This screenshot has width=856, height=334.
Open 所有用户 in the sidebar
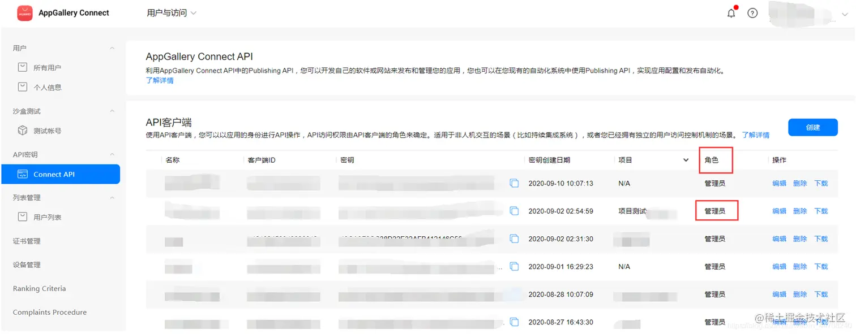47,68
